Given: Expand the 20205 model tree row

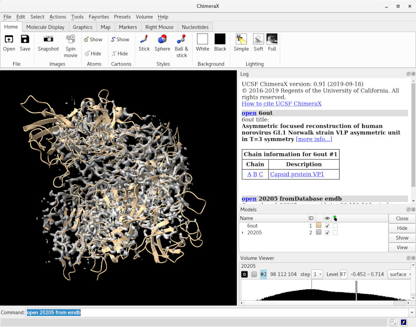Looking at the screenshot, I should click(243, 233).
